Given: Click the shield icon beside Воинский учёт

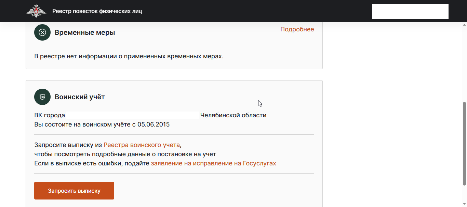Looking at the screenshot, I should (42, 97).
